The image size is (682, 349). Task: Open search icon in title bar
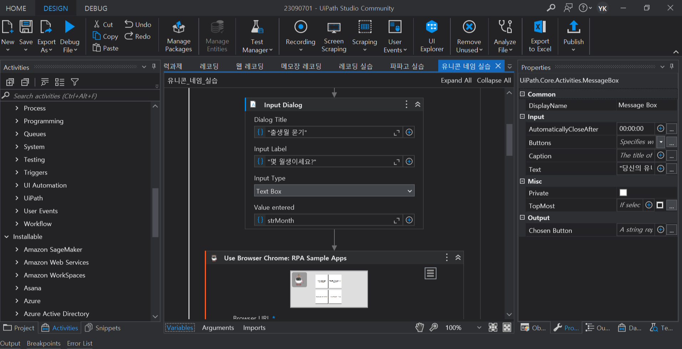[x=551, y=8]
